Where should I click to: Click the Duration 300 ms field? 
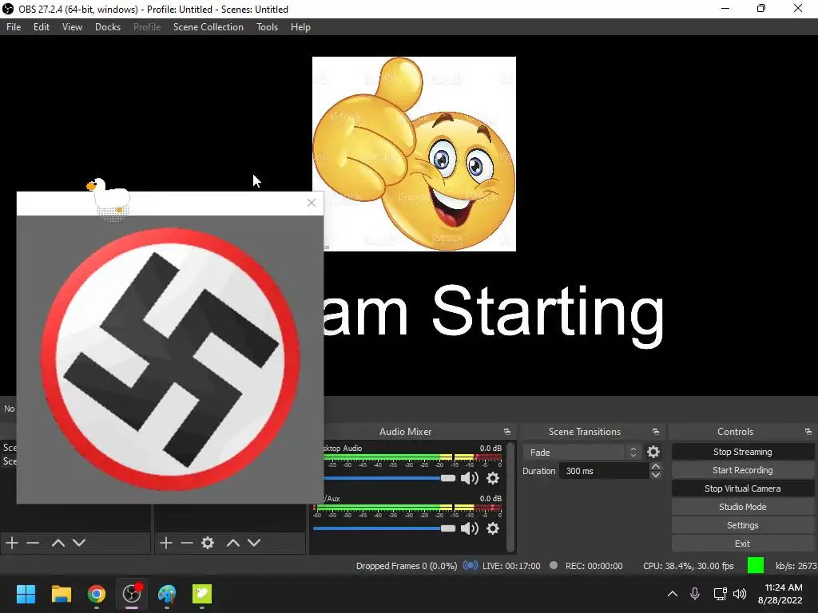tap(605, 471)
